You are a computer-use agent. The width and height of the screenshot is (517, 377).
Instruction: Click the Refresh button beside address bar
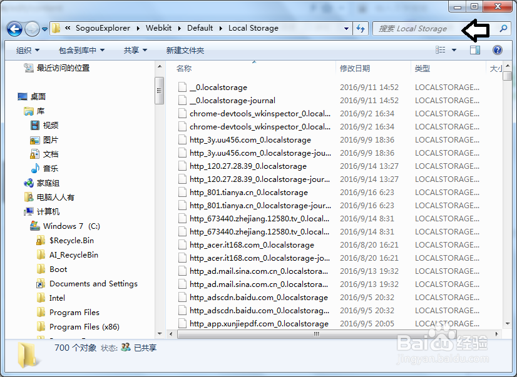click(x=361, y=29)
